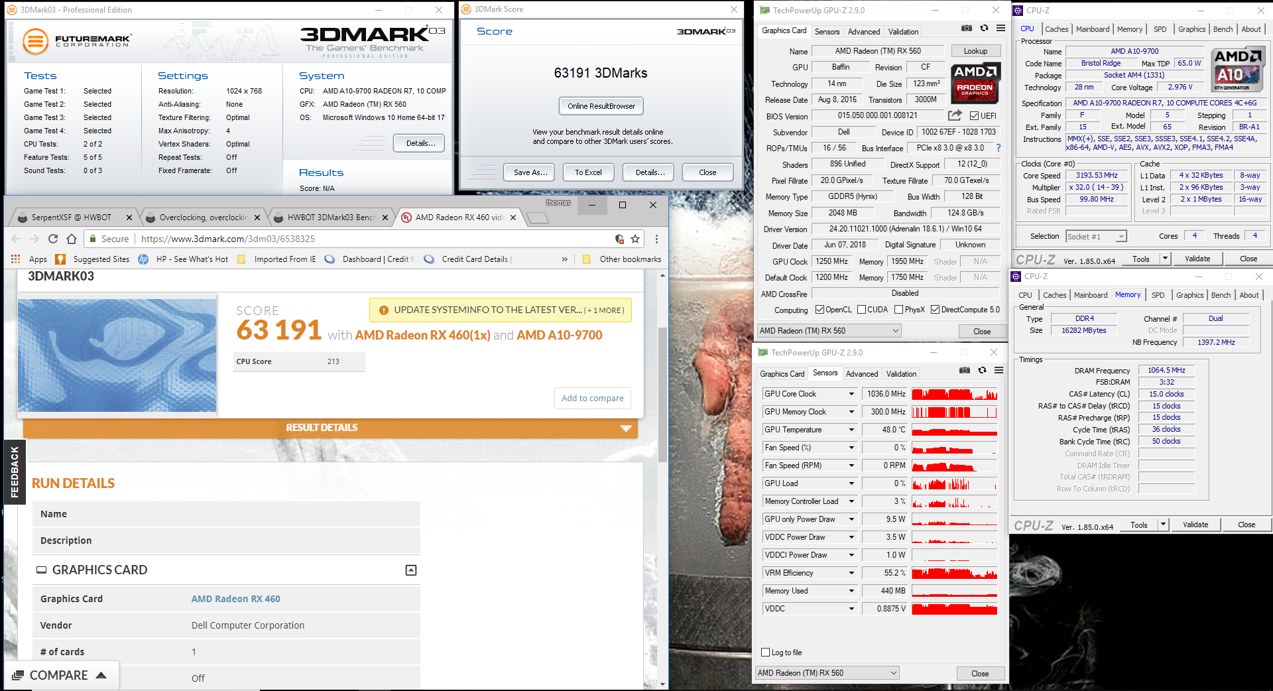Click To Excel button in 3DMark Score
Image resolution: width=1273 pixels, height=691 pixels.
click(588, 172)
